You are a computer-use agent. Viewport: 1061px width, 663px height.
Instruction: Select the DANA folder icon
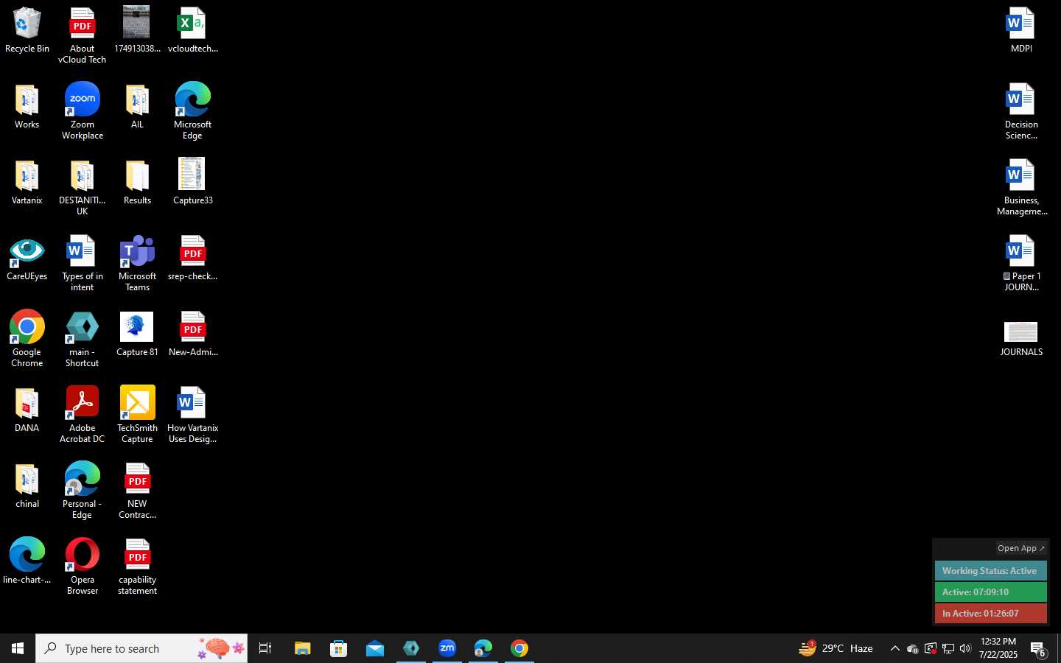point(27,410)
